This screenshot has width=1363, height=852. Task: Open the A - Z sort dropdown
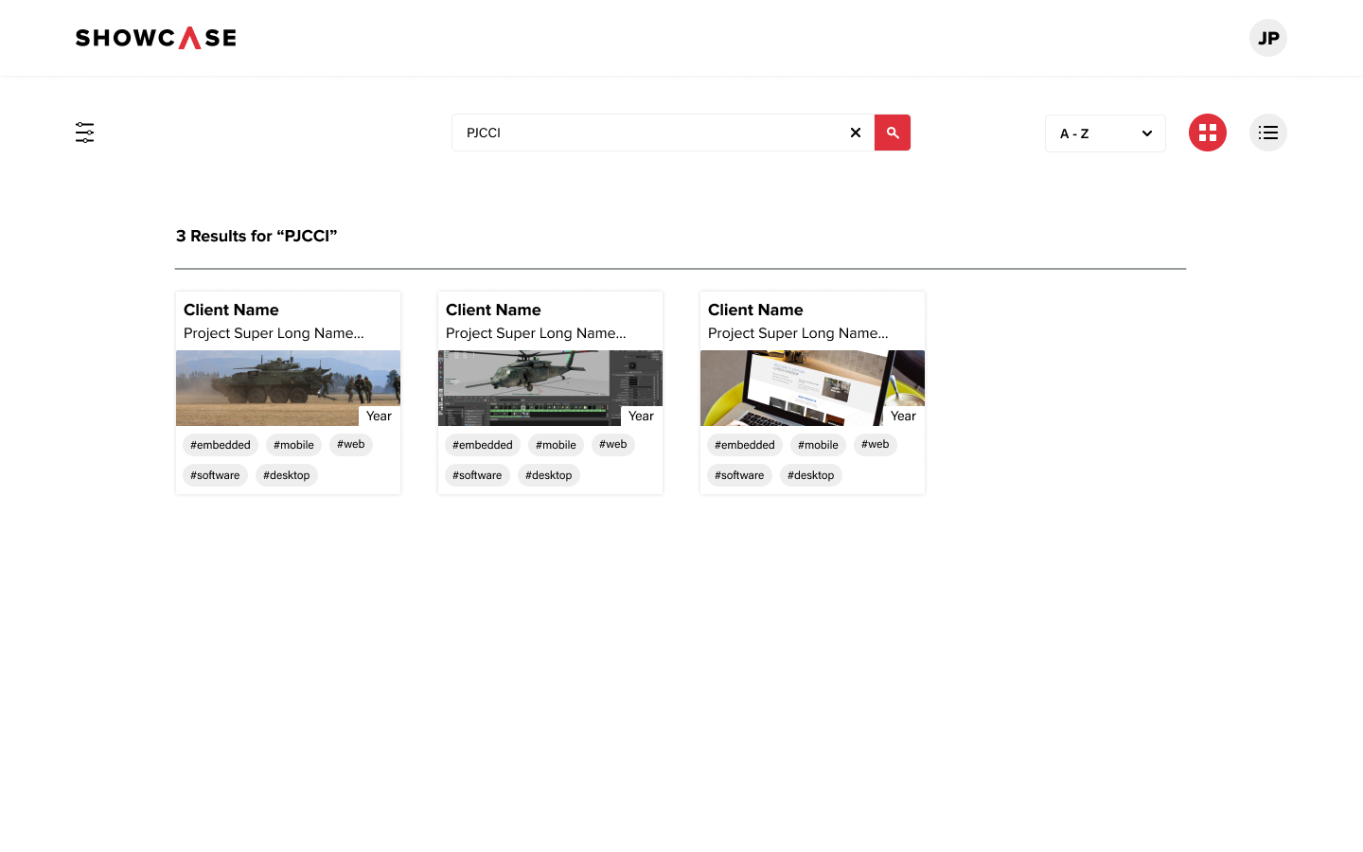click(x=1106, y=133)
